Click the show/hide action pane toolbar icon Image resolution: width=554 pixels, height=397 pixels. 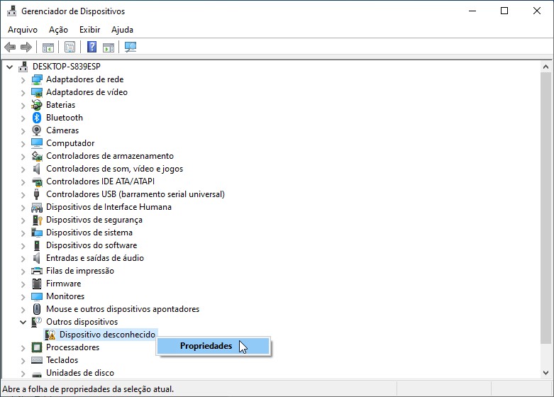click(x=109, y=47)
